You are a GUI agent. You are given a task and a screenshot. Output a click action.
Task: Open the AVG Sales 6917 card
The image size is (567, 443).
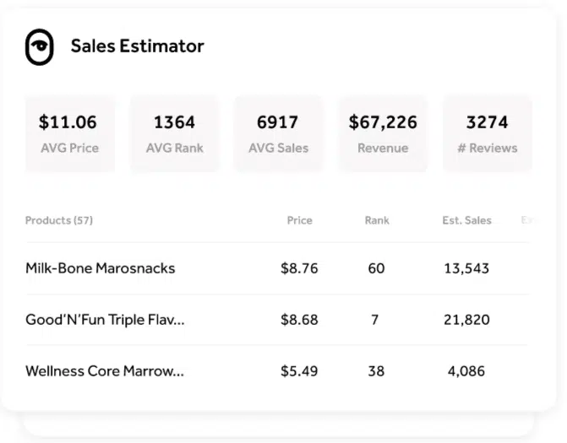(278, 134)
